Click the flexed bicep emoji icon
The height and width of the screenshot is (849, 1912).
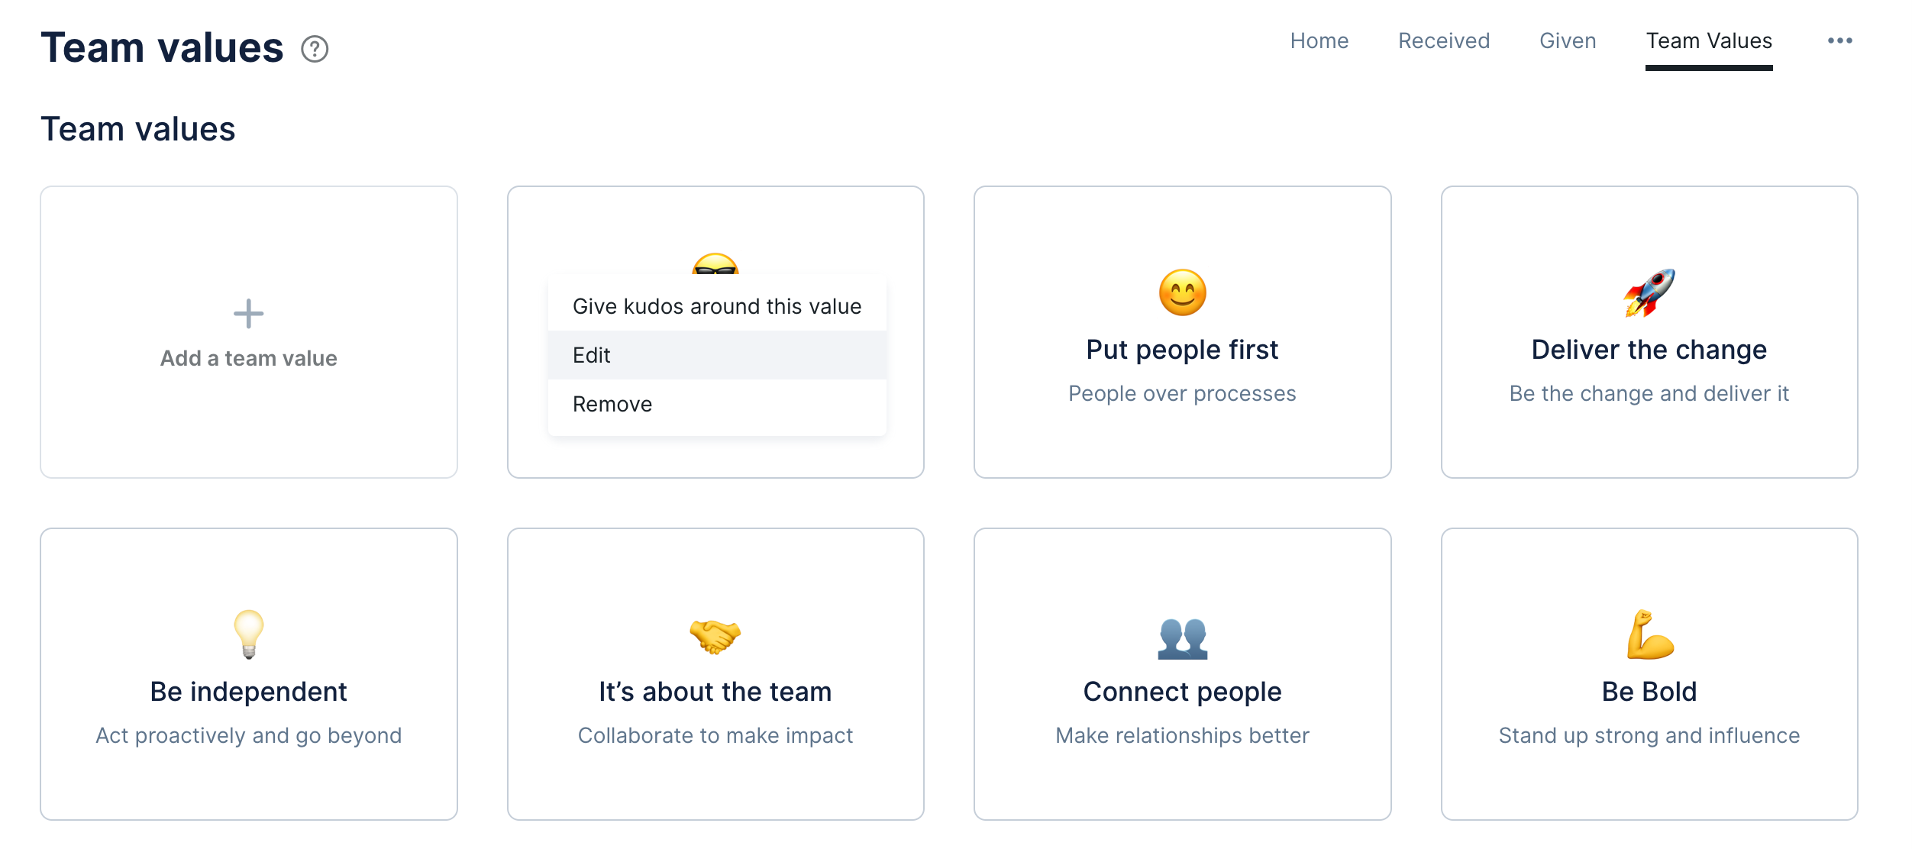pos(1649,634)
